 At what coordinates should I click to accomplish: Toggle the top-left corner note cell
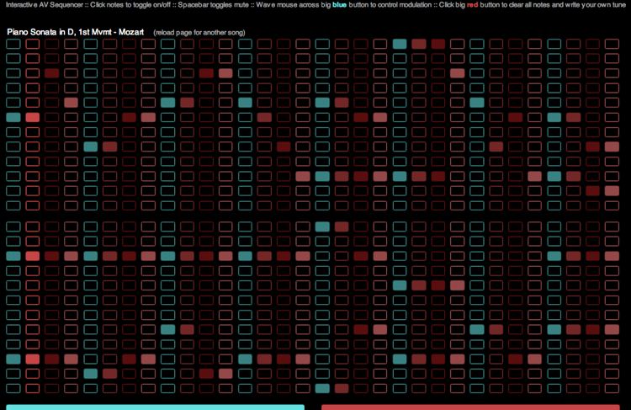[13, 44]
